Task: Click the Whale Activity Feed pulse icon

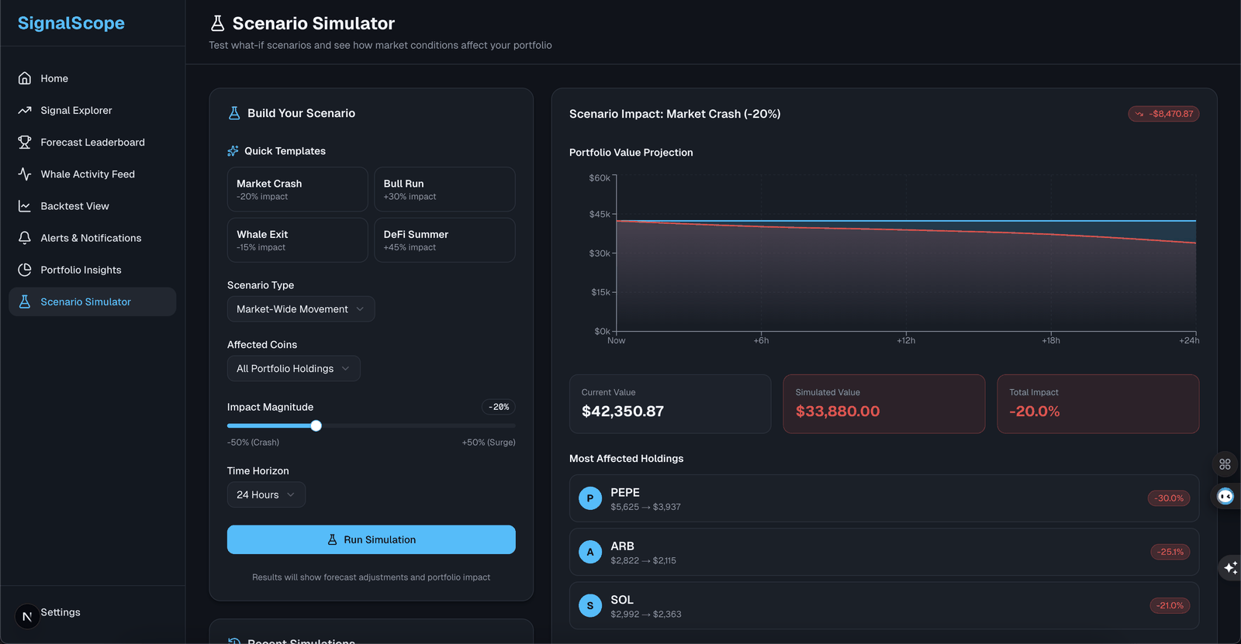Action: point(25,174)
